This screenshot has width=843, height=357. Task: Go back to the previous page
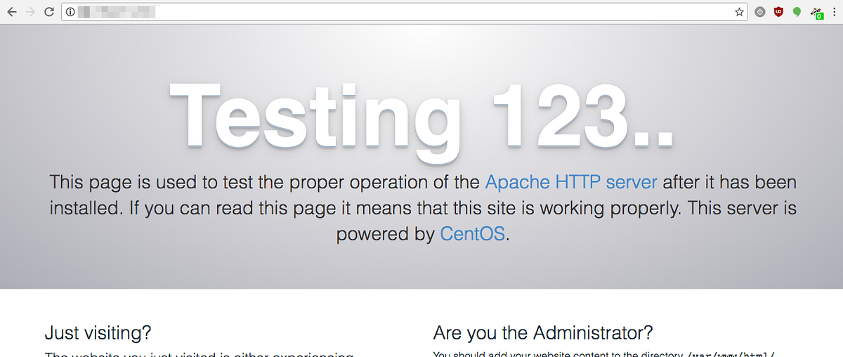12,12
